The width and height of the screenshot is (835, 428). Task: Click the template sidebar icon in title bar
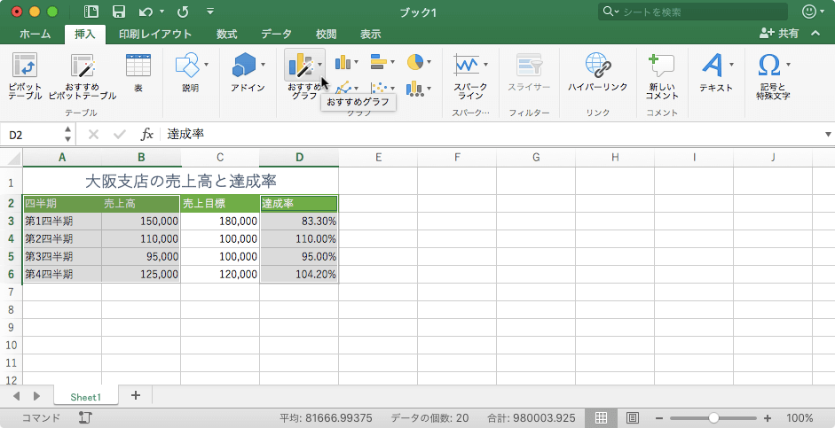(x=91, y=12)
